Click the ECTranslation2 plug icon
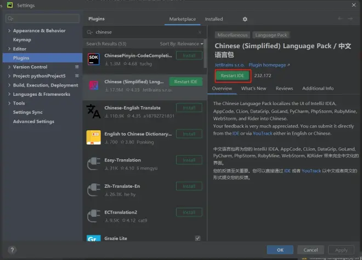 pos(93,216)
